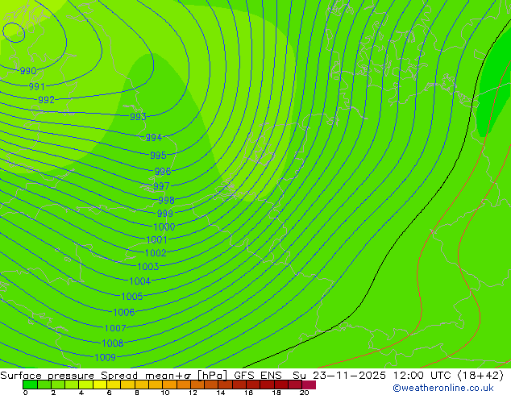Click the 995 isobar label
The image size is (511, 395).
point(158,155)
